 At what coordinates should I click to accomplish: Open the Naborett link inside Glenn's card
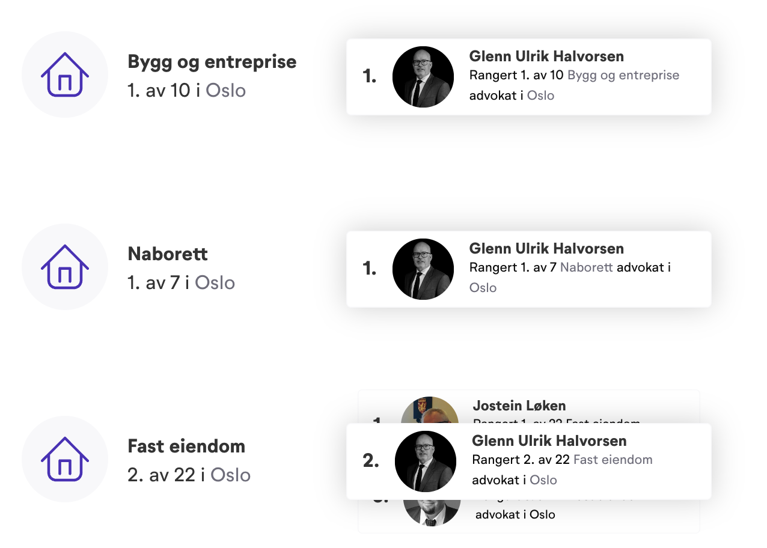pyautogui.click(x=586, y=267)
